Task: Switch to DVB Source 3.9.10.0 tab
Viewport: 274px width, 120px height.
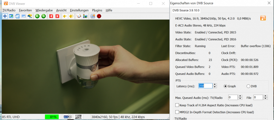Action: (x=186, y=10)
